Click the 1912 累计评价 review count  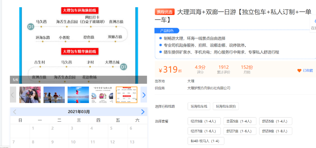click(224, 69)
